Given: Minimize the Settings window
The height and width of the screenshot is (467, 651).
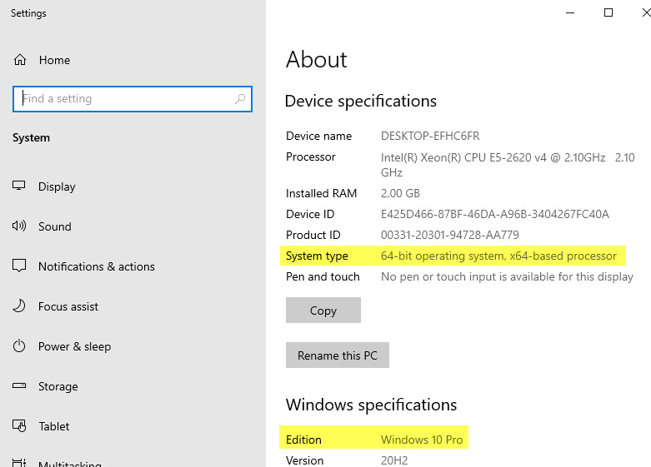Looking at the screenshot, I should click(570, 12).
